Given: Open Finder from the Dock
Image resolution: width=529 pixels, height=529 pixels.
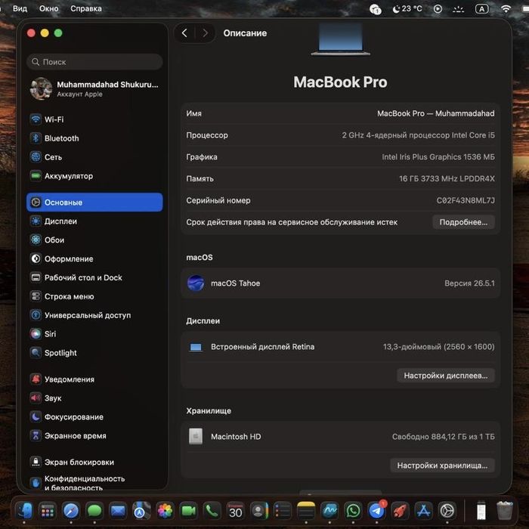Looking at the screenshot, I should pos(24,511).
